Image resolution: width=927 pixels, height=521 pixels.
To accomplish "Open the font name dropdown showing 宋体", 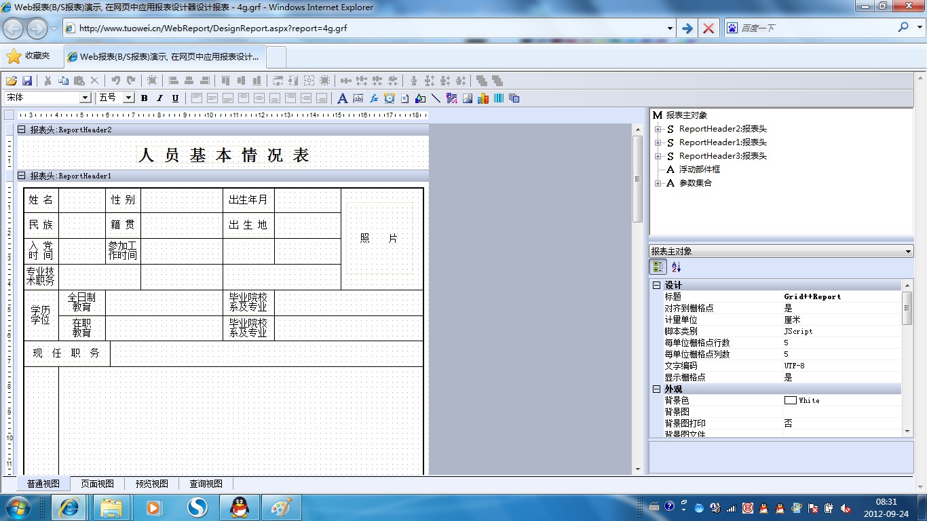I will 86,98.
